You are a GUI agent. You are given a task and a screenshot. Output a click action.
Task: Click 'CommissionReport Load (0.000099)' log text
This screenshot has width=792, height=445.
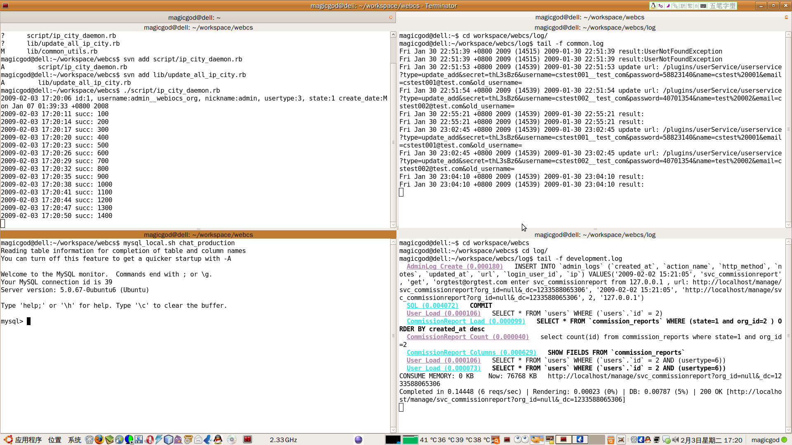click(x=466, y=321)
